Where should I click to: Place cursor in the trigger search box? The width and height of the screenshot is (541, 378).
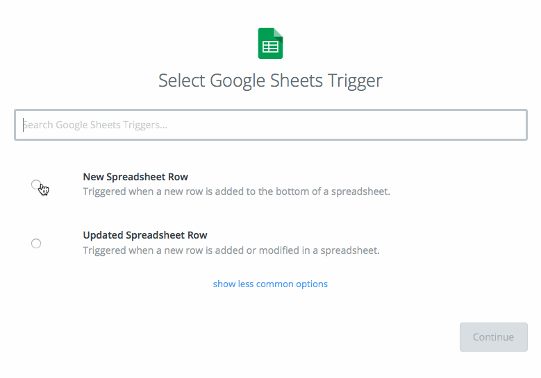[270, 125]
